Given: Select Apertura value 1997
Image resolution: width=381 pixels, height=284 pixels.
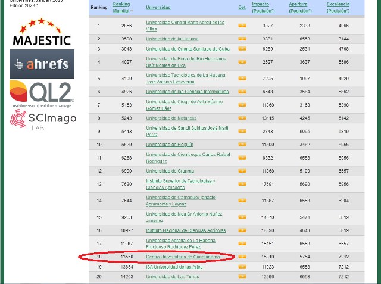Looking at the screenshot, I should click(x=305, y=79).
